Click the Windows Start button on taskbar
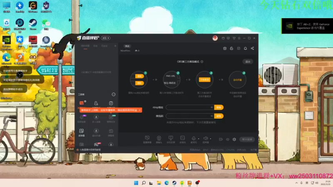The width and height of the screenshot is (333, 187). click(x=136, y=183)
